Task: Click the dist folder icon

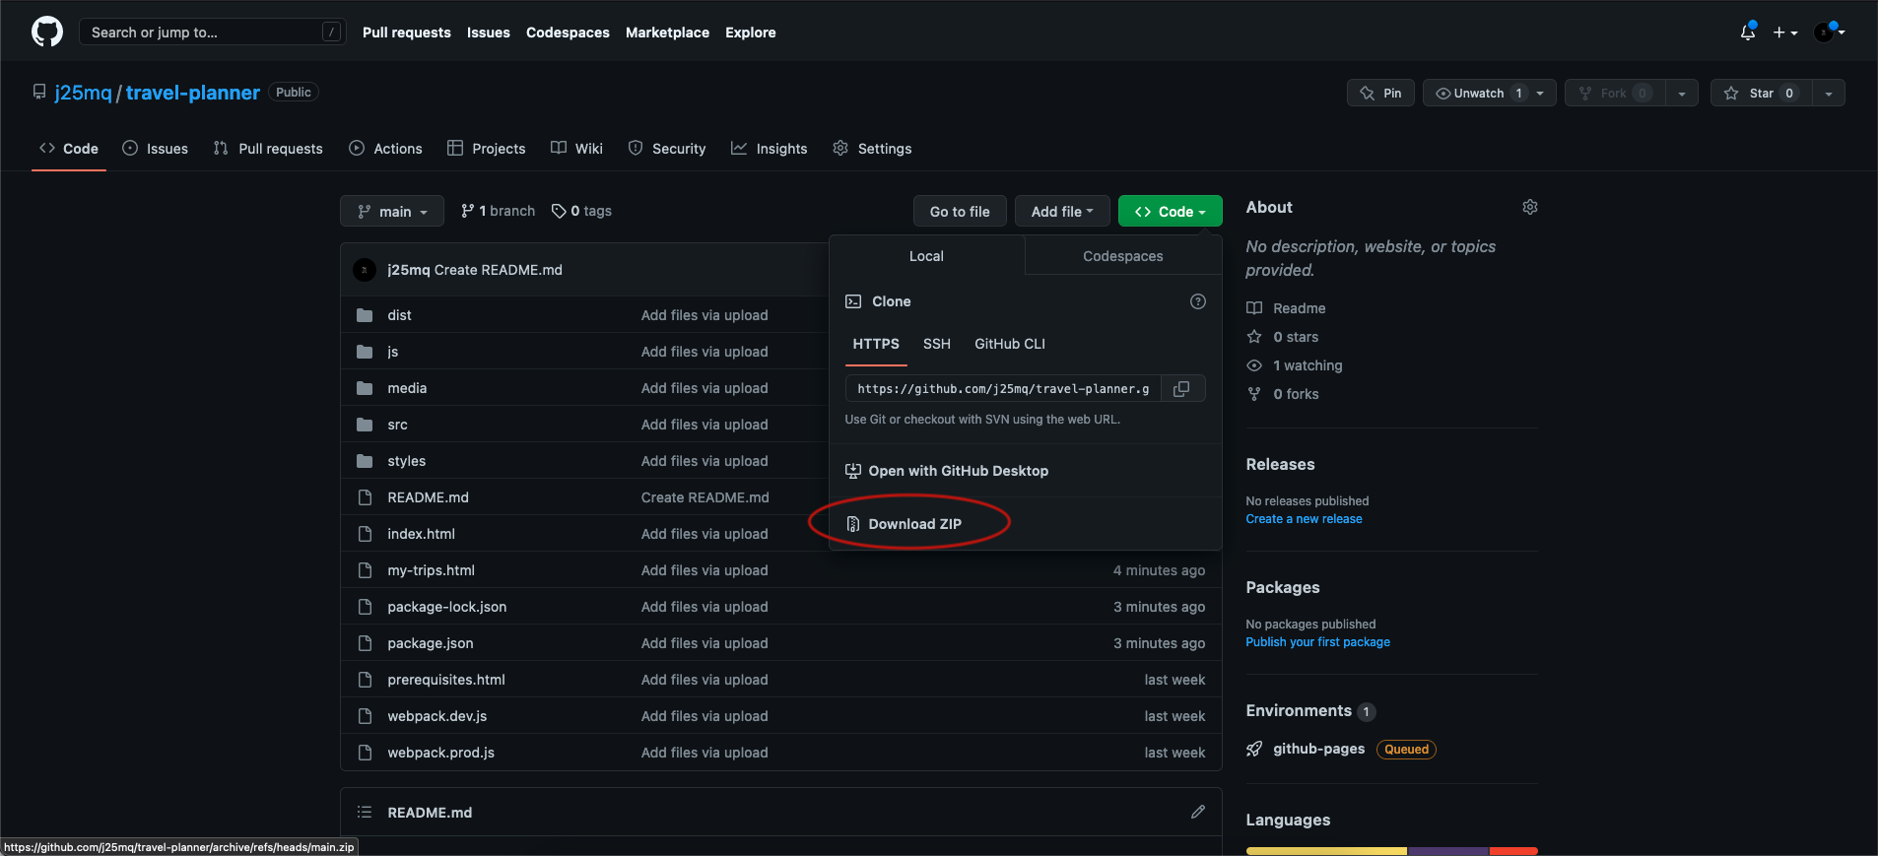Action: tap(365, 315)
